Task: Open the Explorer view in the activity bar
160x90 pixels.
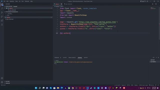Action: 2,4
